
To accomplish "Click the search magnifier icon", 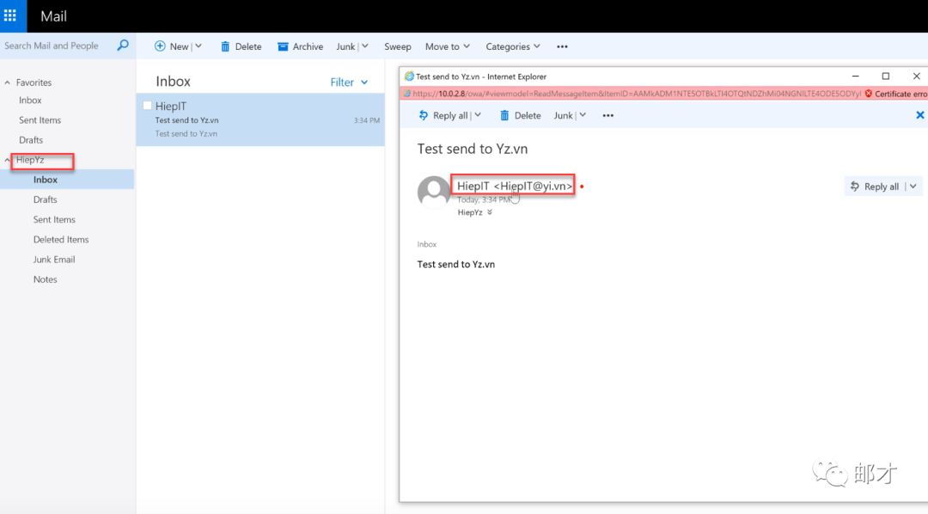I will tap(123, 46).
